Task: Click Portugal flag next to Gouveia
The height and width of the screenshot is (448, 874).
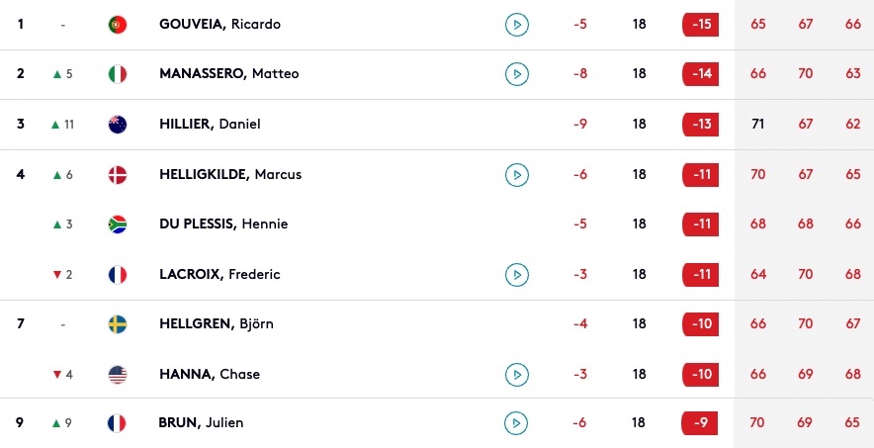Action: pyautogui.click(x=118, y=25)
